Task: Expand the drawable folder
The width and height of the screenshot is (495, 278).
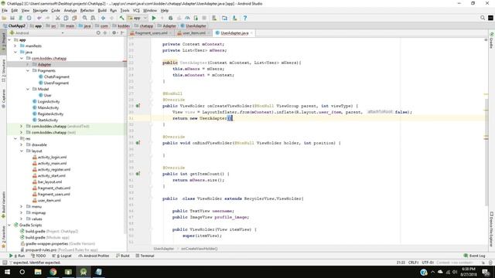Action: point(22,144)
